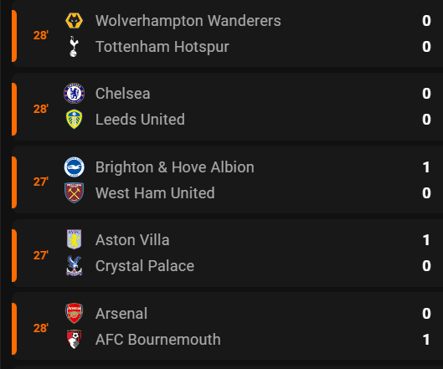Click the Wolverhampton Wanderers club crest

coord(74,21)
